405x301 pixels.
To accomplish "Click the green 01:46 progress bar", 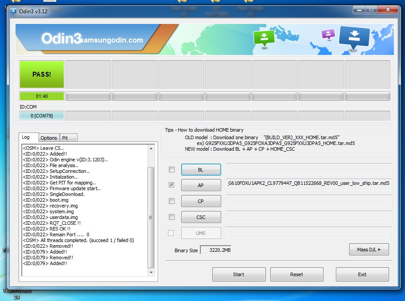I will click(x=42, y=96).
